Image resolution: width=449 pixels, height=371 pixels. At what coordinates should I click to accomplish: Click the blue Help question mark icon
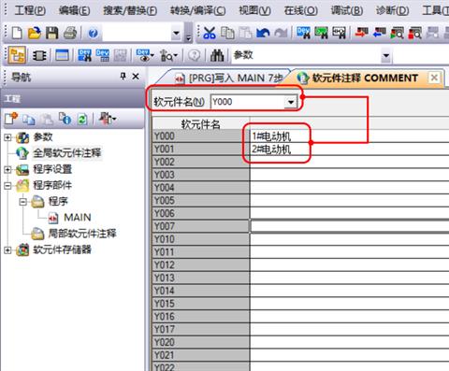(93, 33)
